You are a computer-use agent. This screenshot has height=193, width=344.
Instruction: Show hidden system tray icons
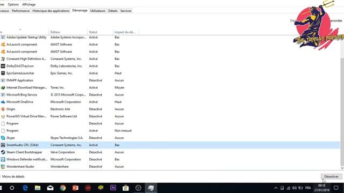click(x=276, y=188)
